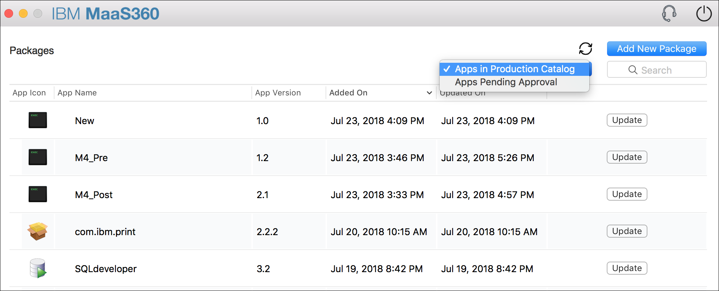The height and width of the screenshot is (291, 719).
Task: Click version 2.2.2 cell
Action: click(x=267, y=232)
